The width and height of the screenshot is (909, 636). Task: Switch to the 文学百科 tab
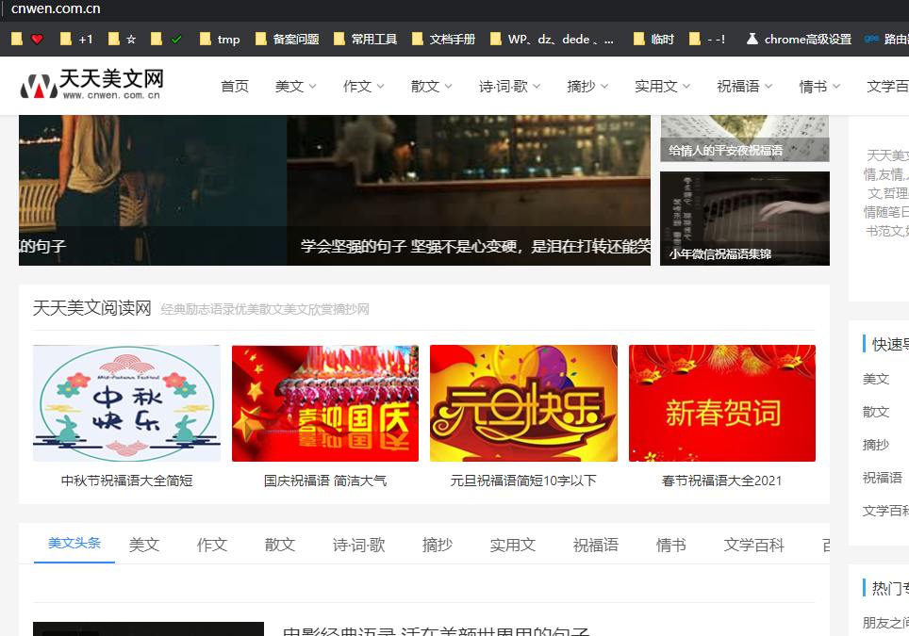[x=753, y=545]
